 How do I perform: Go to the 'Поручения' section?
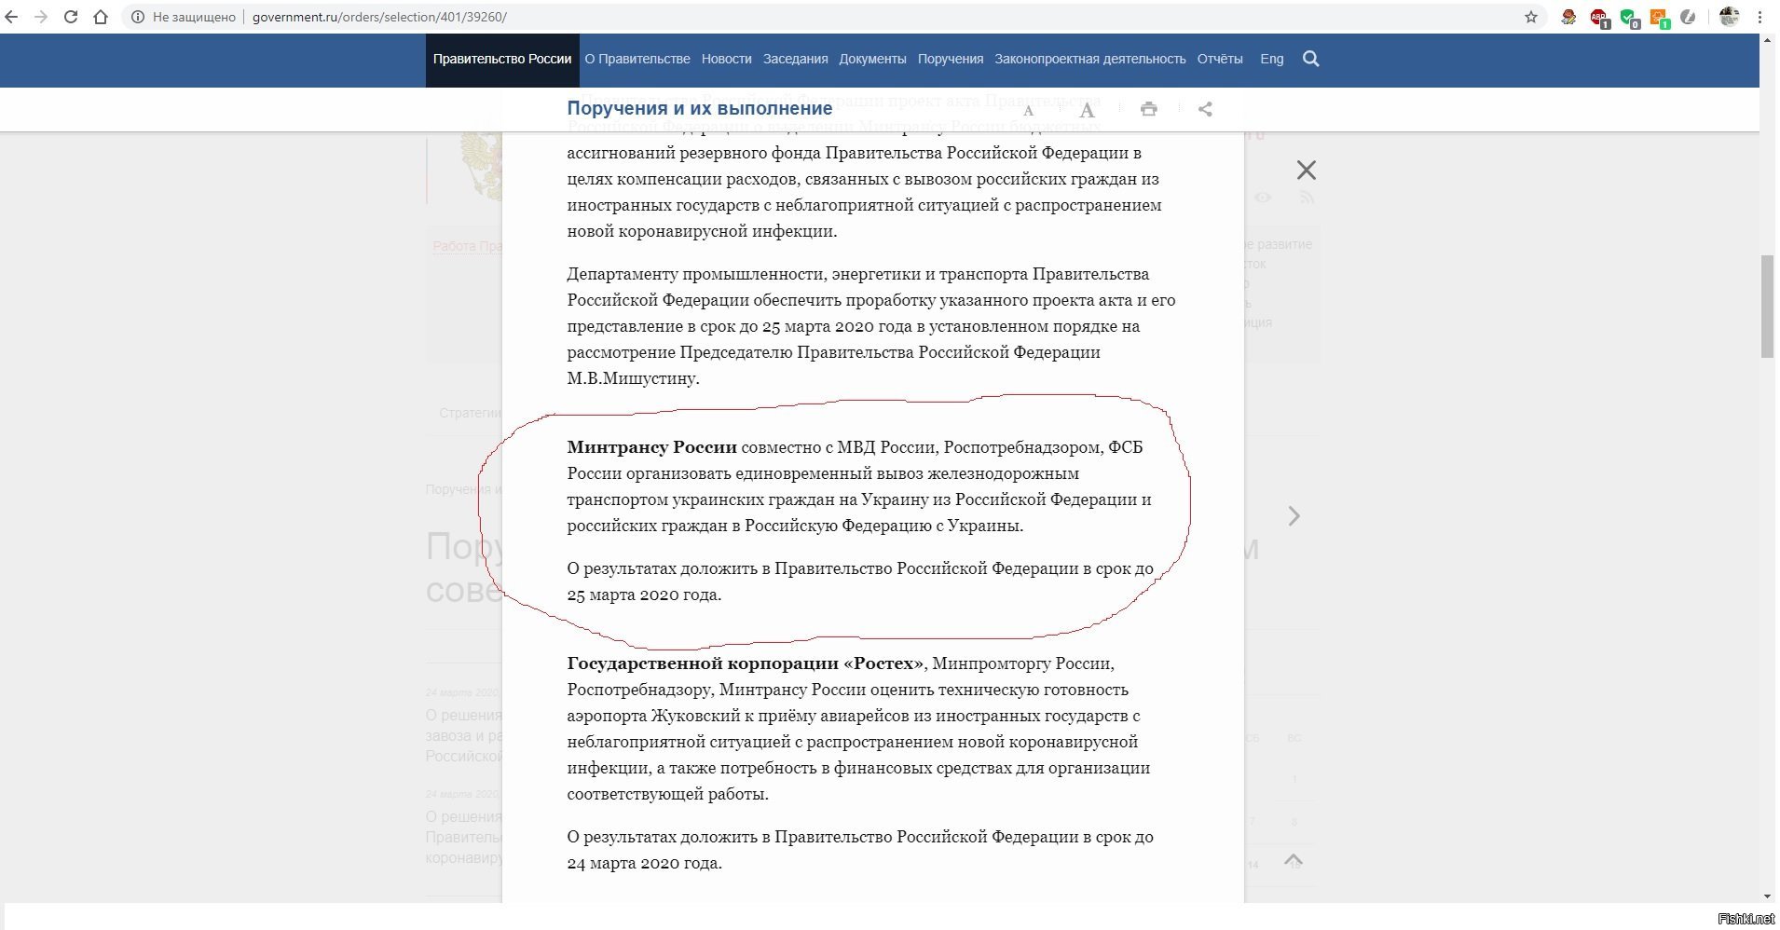pos(951,60)
